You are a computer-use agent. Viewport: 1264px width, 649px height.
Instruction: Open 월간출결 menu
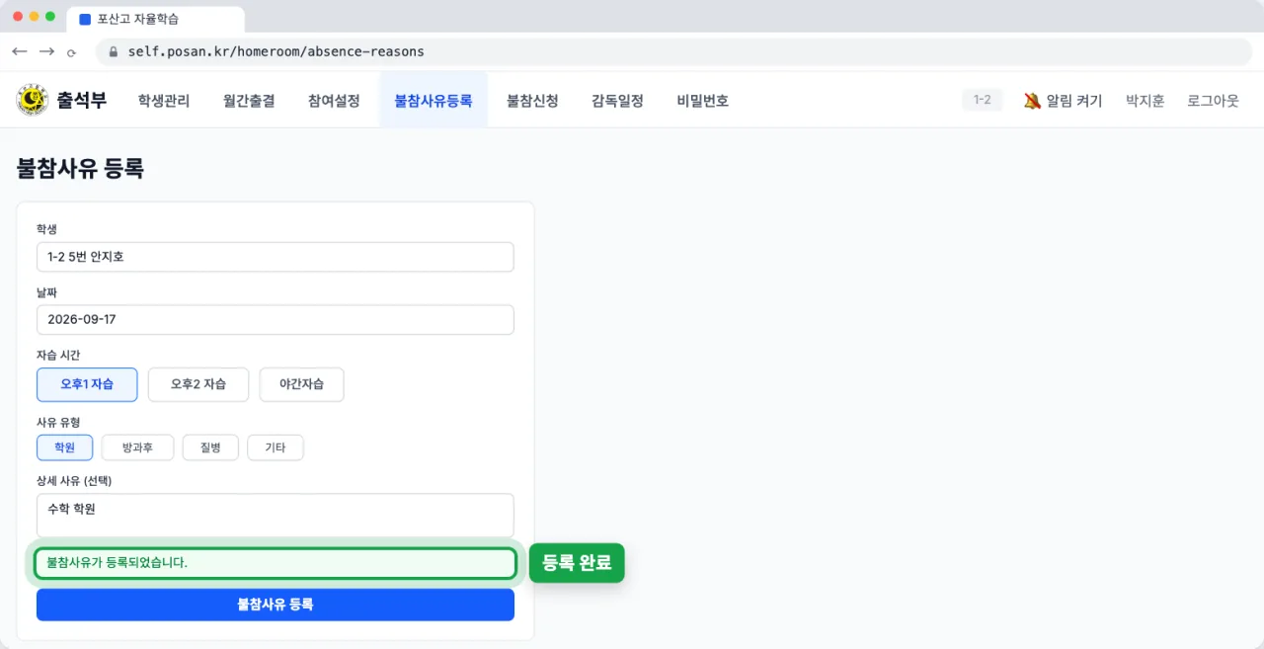[249, 101]
